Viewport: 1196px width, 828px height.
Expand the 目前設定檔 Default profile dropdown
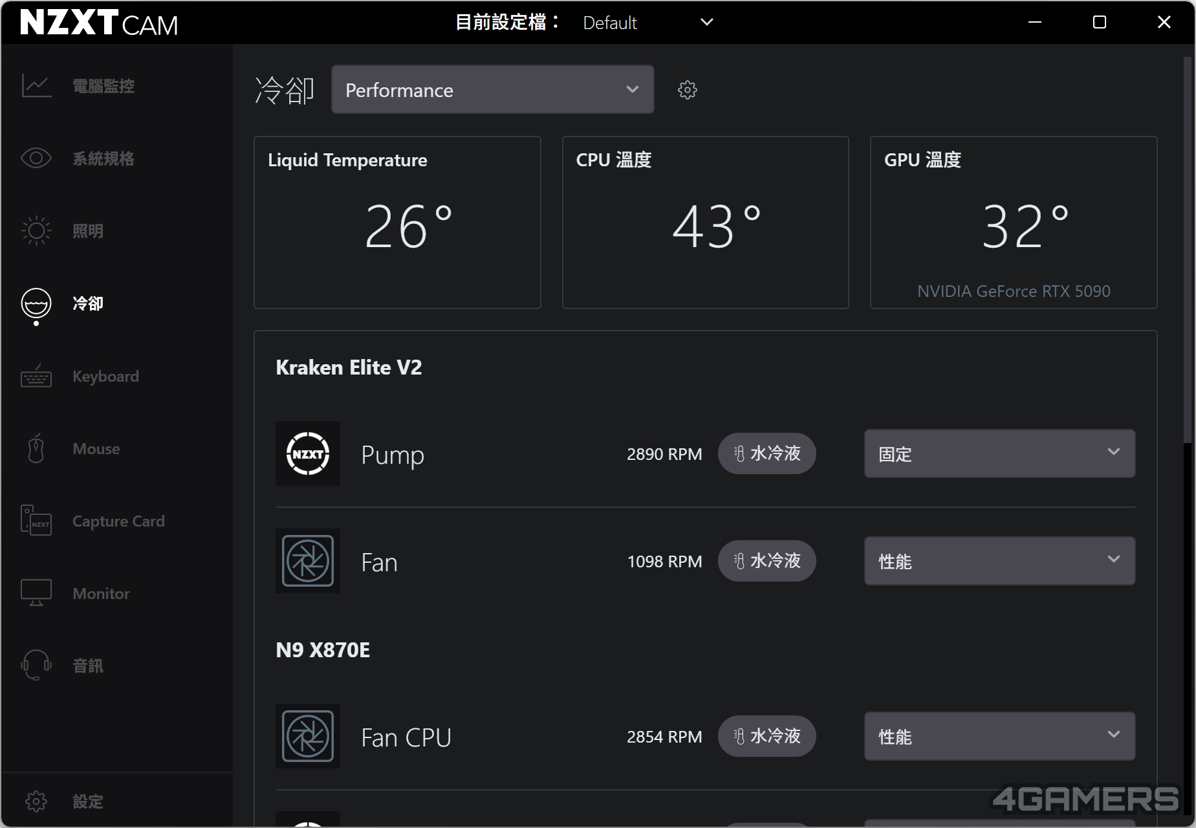[x=647, y=23]
